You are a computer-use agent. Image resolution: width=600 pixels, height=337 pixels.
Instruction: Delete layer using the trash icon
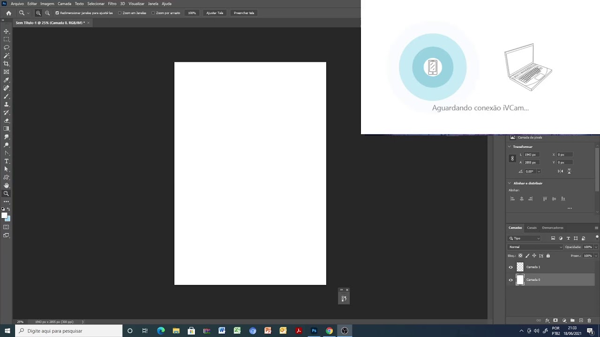(589, 321)
